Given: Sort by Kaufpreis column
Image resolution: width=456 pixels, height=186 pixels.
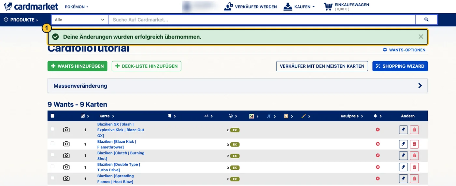Looking at the screenshot, I should (x=352, y=116).
